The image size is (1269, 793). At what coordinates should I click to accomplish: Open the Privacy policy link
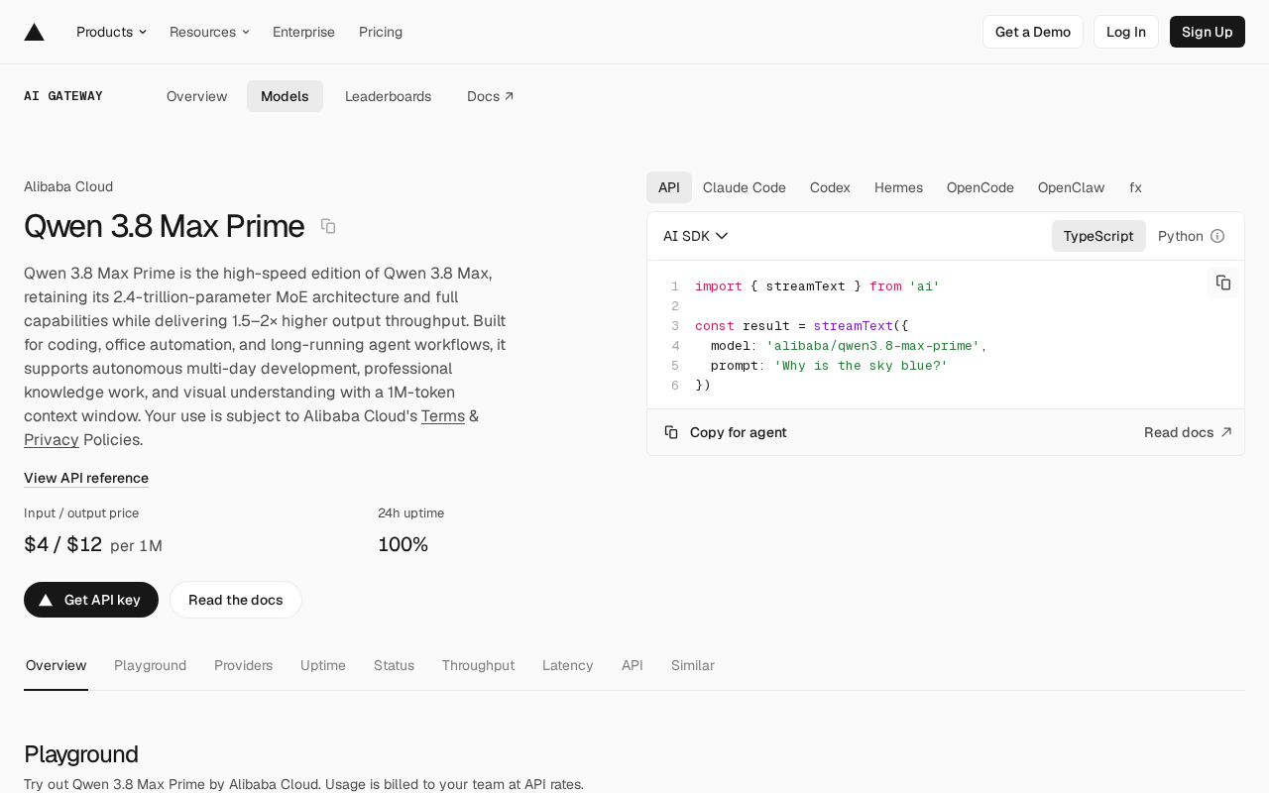(52, 440)
